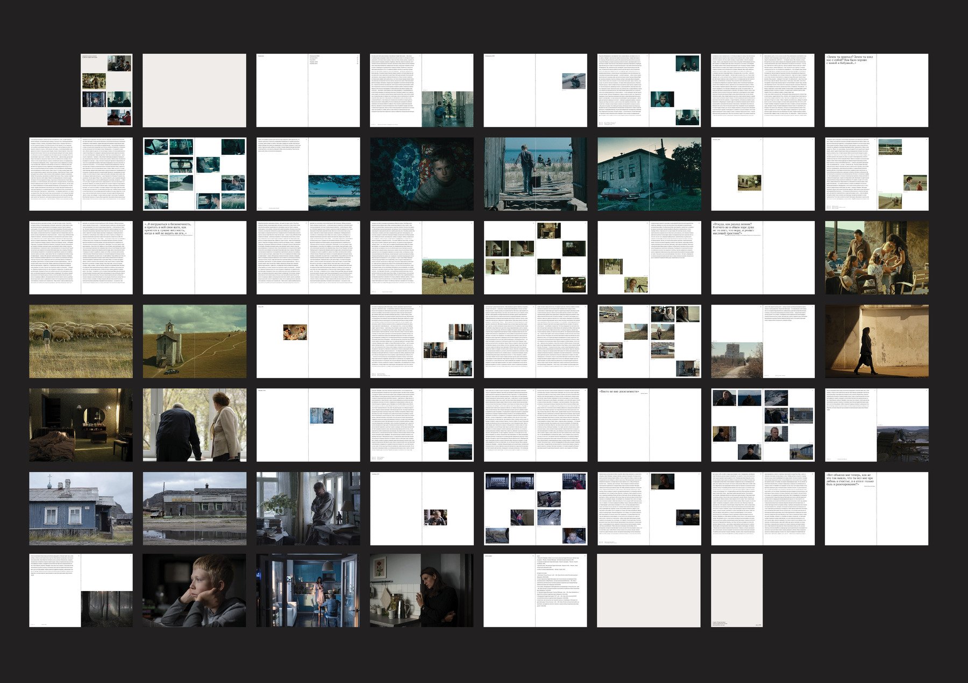Open spread with bearded men portrait stills
The image size is (968, 683).
[763, 425]
